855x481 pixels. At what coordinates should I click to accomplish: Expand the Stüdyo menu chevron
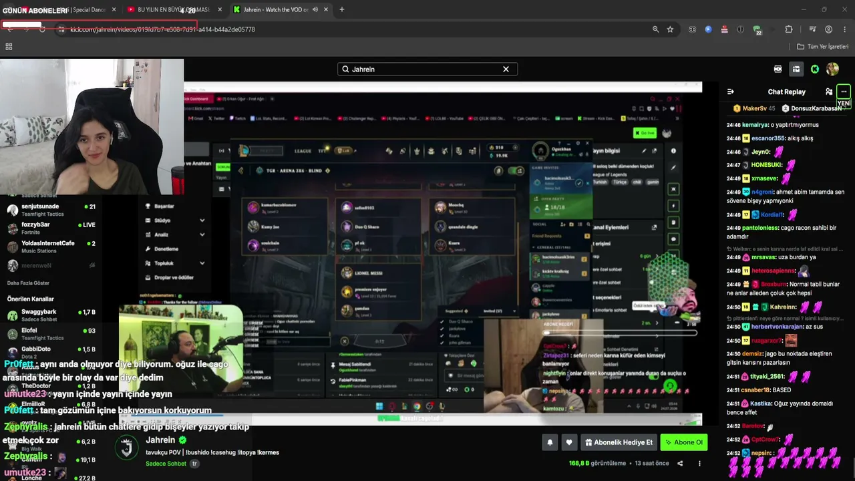(x=202, y=220)
